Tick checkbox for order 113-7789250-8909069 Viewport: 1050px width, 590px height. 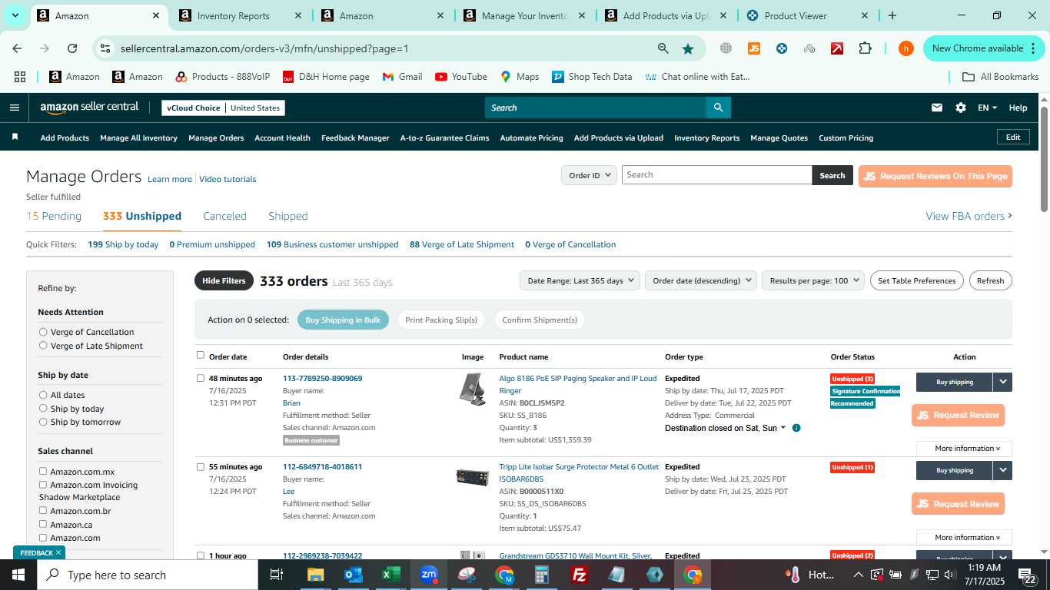click(201, 378)
